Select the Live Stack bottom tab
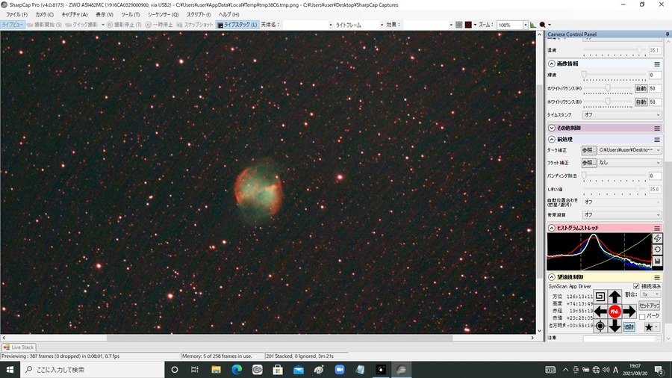 [x=19, y=347]
